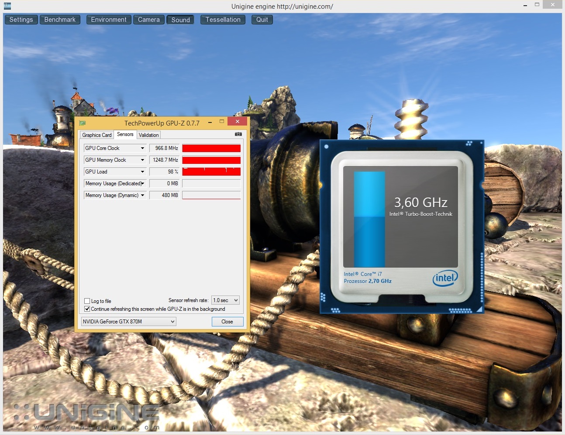Open the NVIDIA GeForce GTX 870M selector
565x435 pixels.
(129, 322)
